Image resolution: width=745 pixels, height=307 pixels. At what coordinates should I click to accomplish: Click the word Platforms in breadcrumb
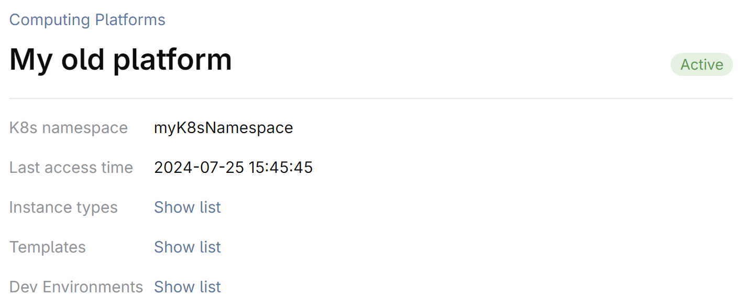130,20
